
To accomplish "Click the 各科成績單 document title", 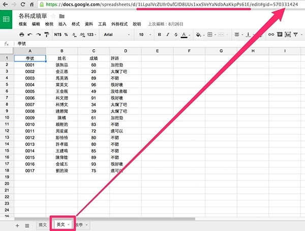I will (x=33, y=16).
